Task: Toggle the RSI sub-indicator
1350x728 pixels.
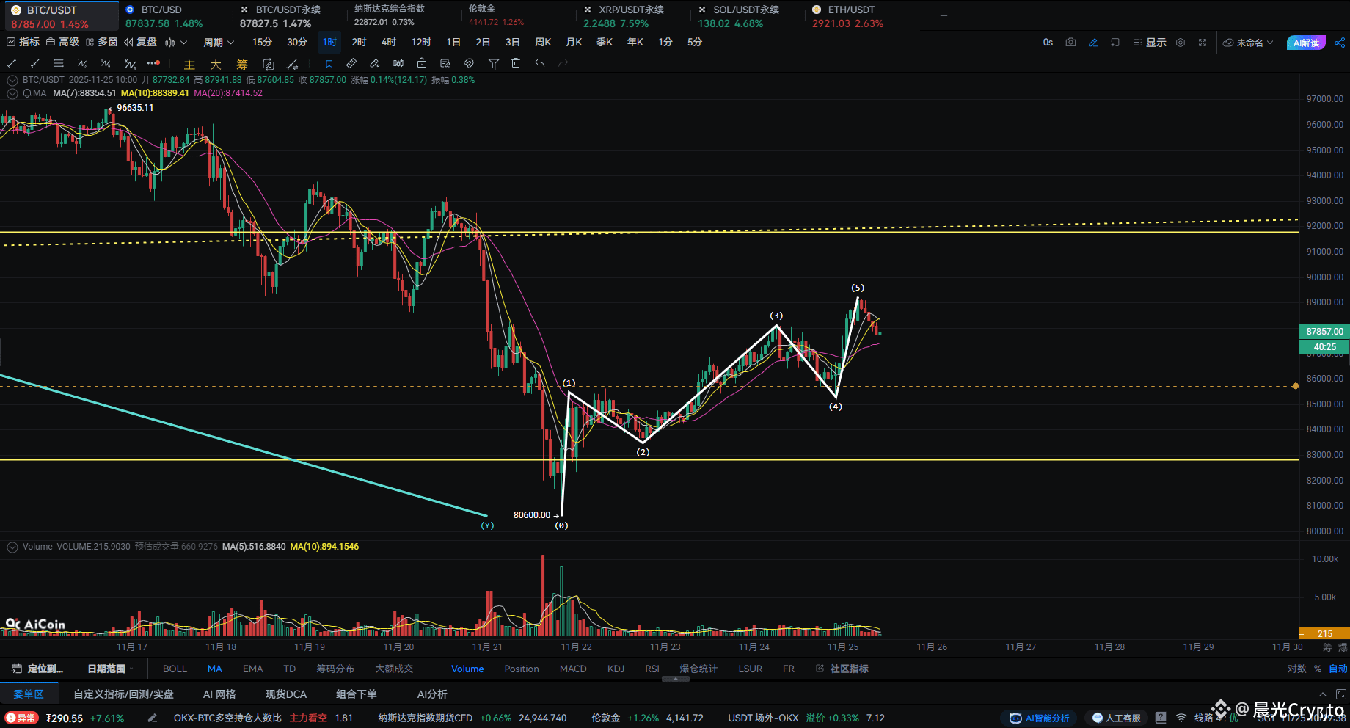Action: (x=652, y=669)
